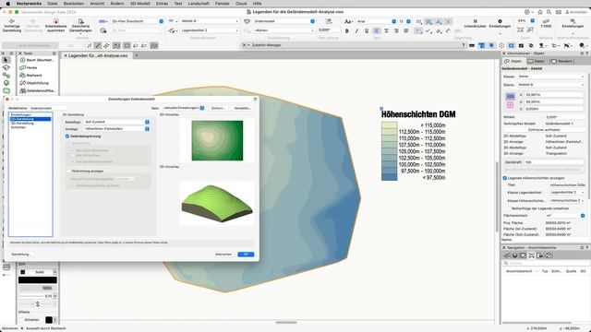This screenshot has height=332, width=591.
Task: Click the Legenden für...Analyse.vwx document tab
Action: tap(98, 55)
